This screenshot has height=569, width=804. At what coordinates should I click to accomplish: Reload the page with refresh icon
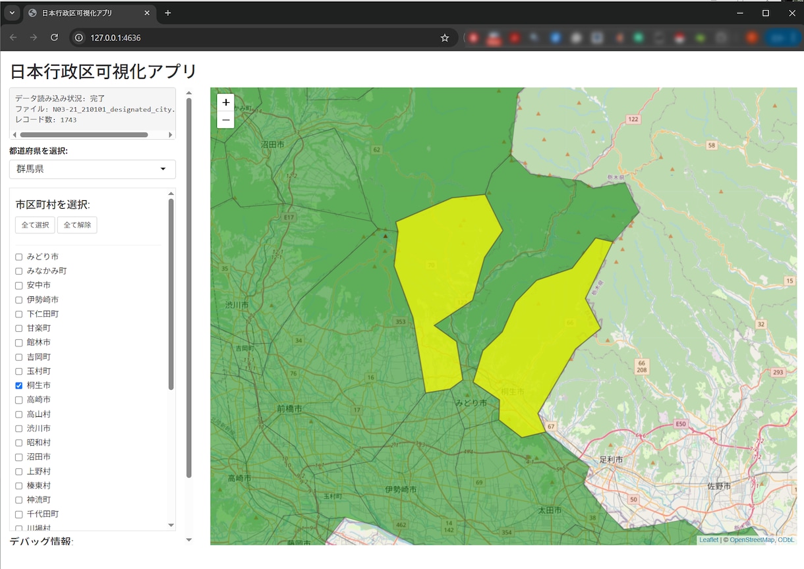point(55,38)
